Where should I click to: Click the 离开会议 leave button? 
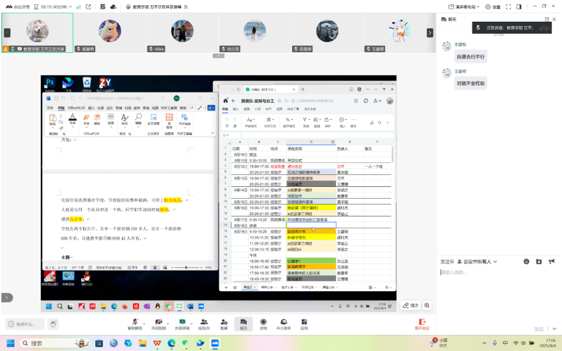click(422, 324)
